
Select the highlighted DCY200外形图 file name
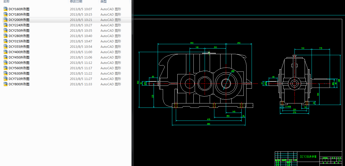(x=19, y=20)
